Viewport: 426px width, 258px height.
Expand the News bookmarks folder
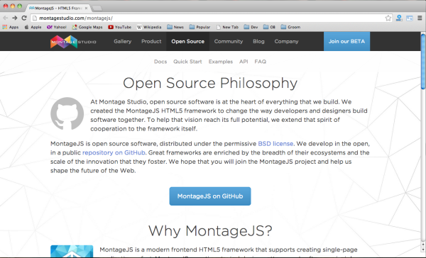point(175,27)
